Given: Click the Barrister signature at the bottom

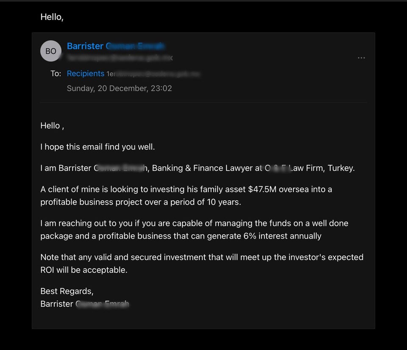Looking at the screenshot, I should point(85,304).
